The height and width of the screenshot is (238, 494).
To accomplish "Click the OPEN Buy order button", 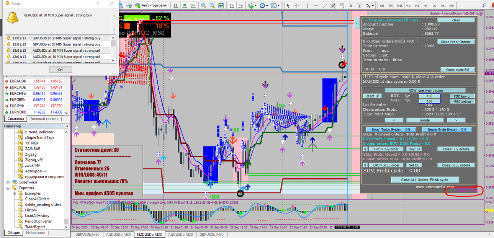I will tap(386, 149).
